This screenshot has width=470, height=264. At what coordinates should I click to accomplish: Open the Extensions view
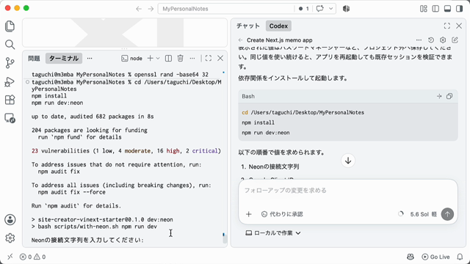pos(10,100)
